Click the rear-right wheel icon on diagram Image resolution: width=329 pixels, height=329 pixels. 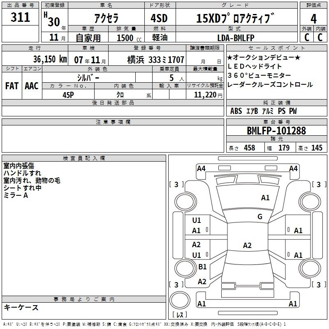point(310,268)
